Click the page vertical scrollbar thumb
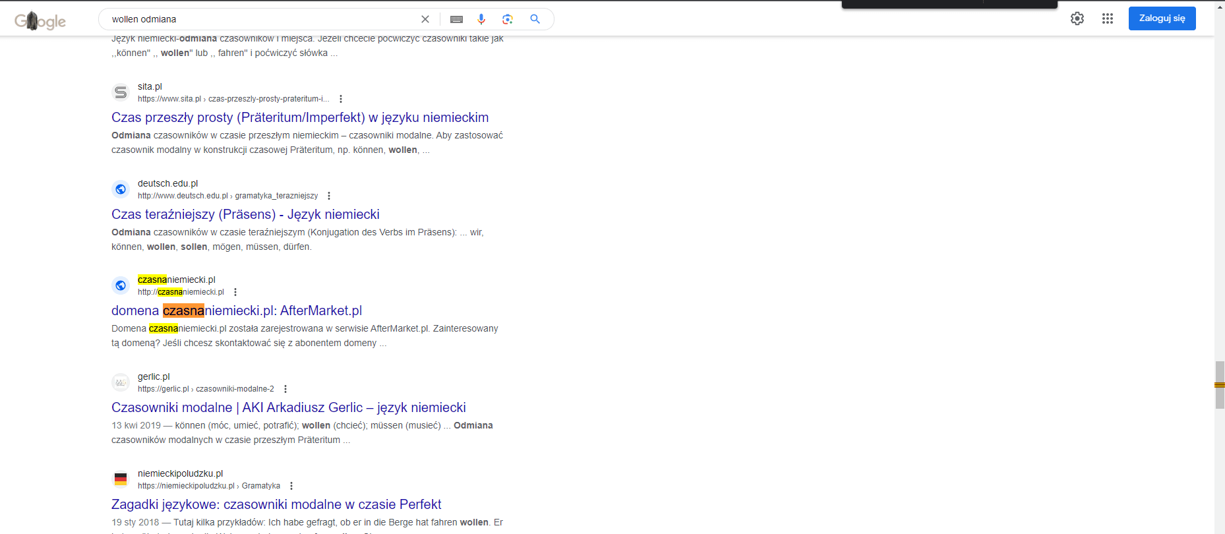 click(x=1220, y=385)
